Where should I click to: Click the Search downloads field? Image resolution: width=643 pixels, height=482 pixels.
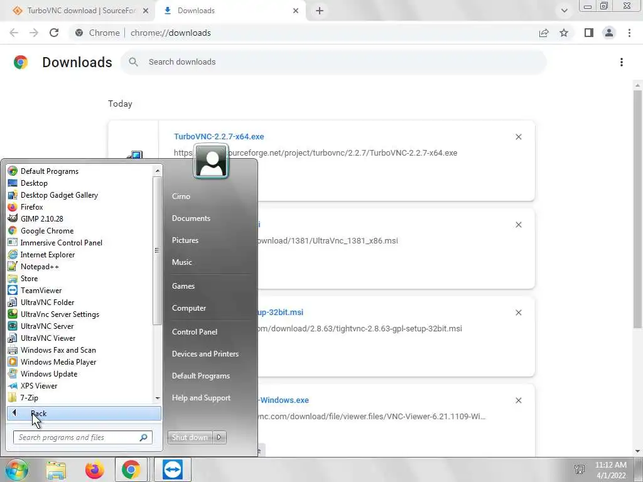[x=333, y=62]
